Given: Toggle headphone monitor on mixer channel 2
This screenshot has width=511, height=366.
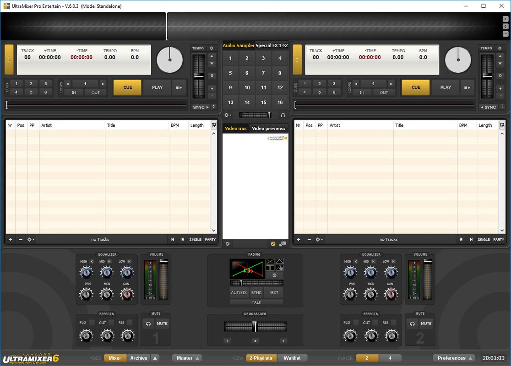Looking at the screenshot, I should coord(412,323).
